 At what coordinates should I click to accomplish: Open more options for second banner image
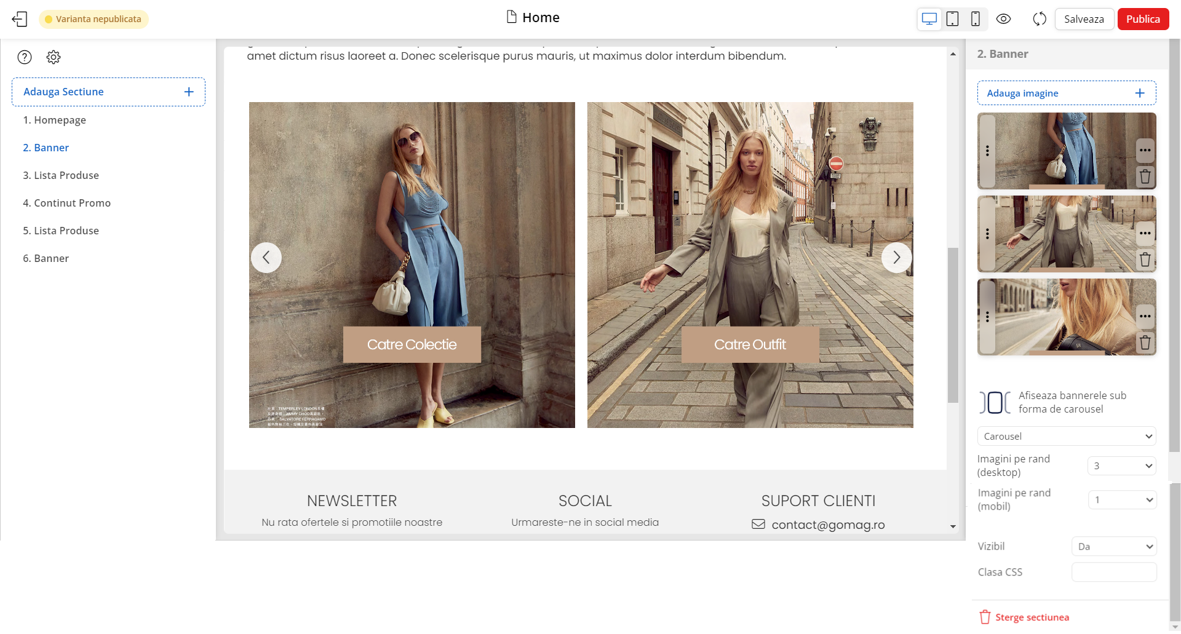tap(1145, 233)
